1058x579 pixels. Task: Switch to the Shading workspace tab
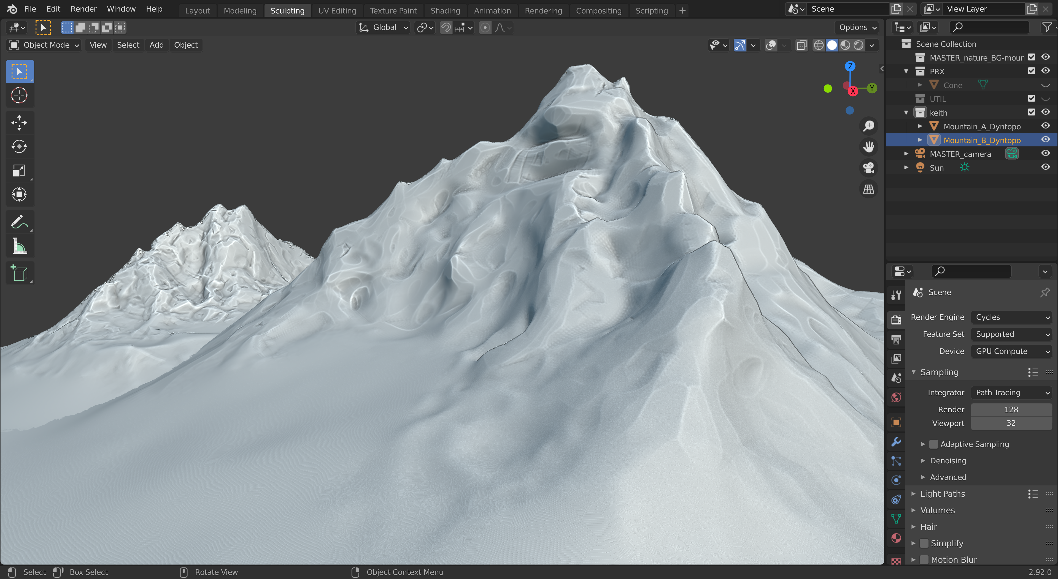(445, 11)
